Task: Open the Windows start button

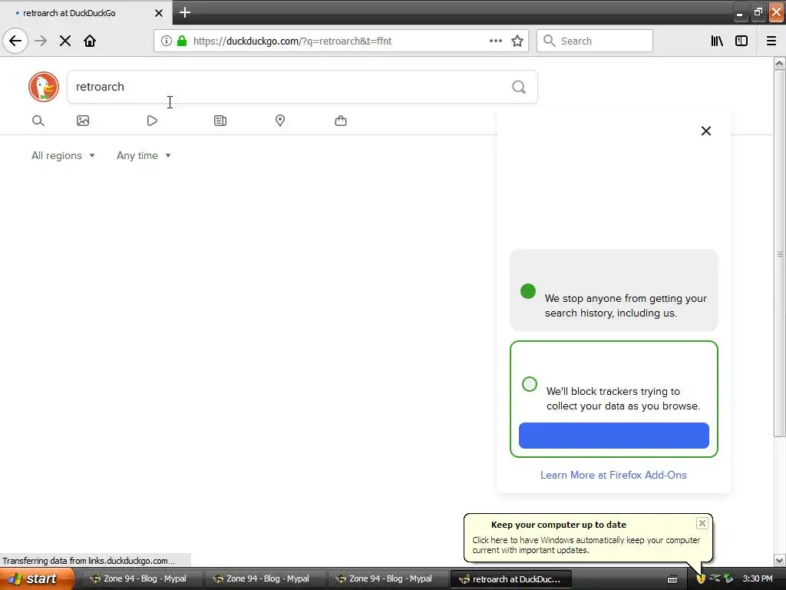Action: click(x=37, y=579)
